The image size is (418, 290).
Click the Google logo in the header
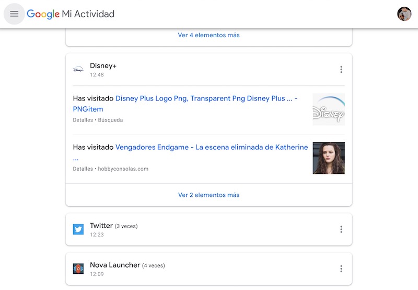43,14
